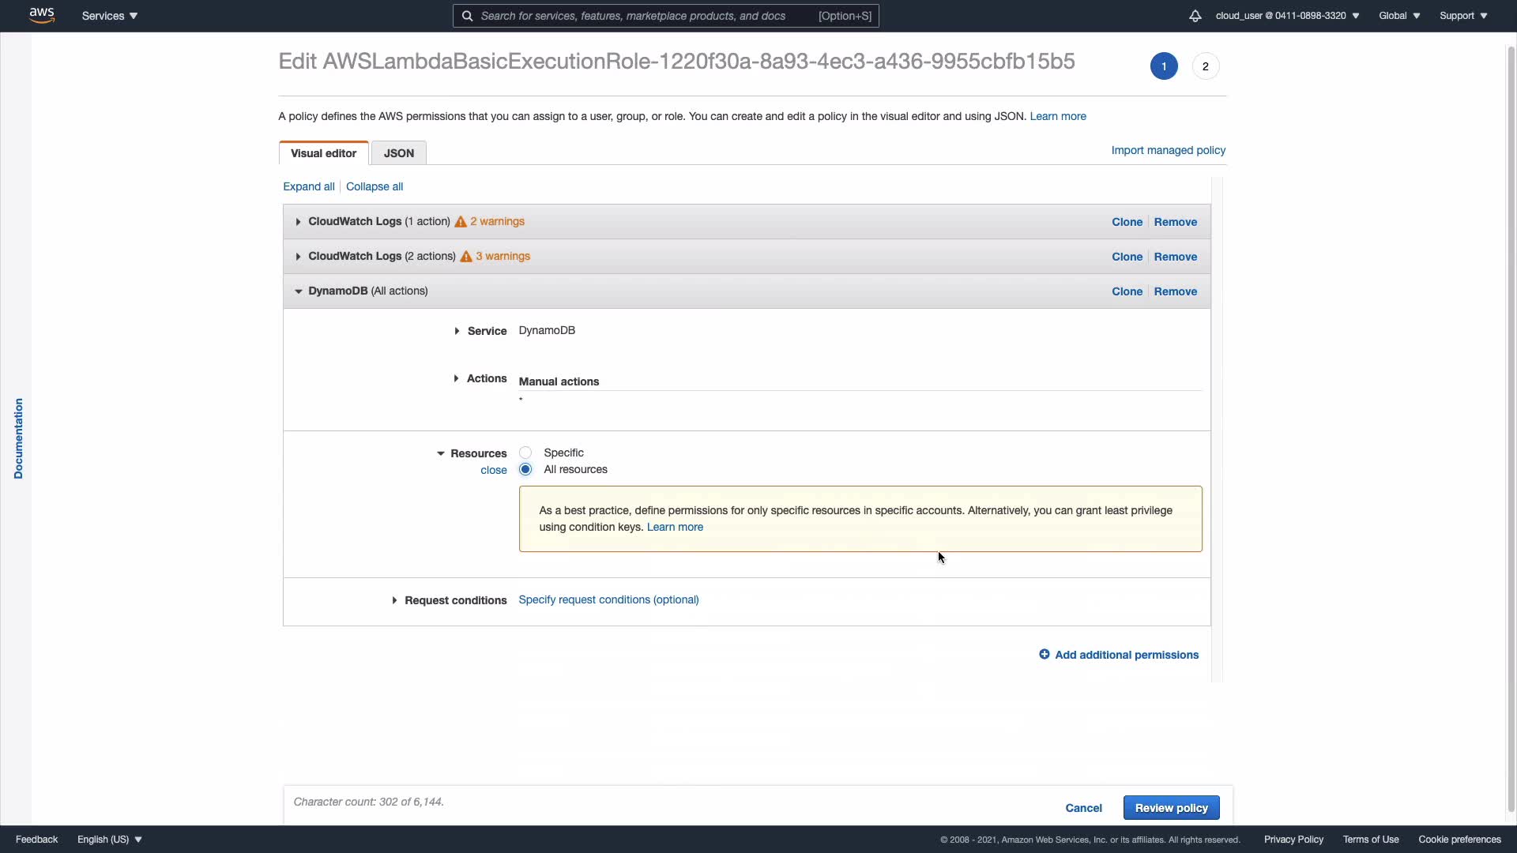
Task: Go to step 2 circle indicator
Action: pos(1205,66)
